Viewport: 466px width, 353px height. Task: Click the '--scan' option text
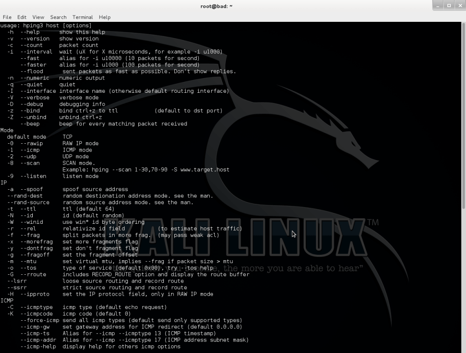coord(30,163)
